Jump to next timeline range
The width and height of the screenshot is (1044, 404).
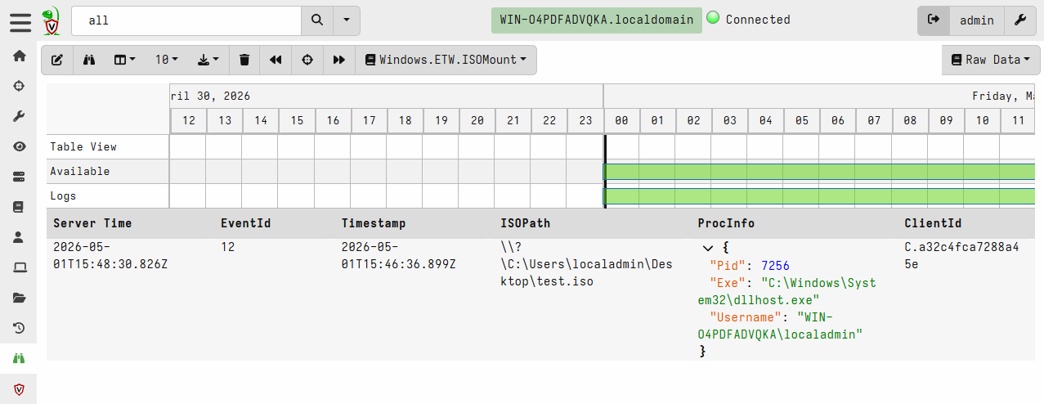tap(339, 60)
